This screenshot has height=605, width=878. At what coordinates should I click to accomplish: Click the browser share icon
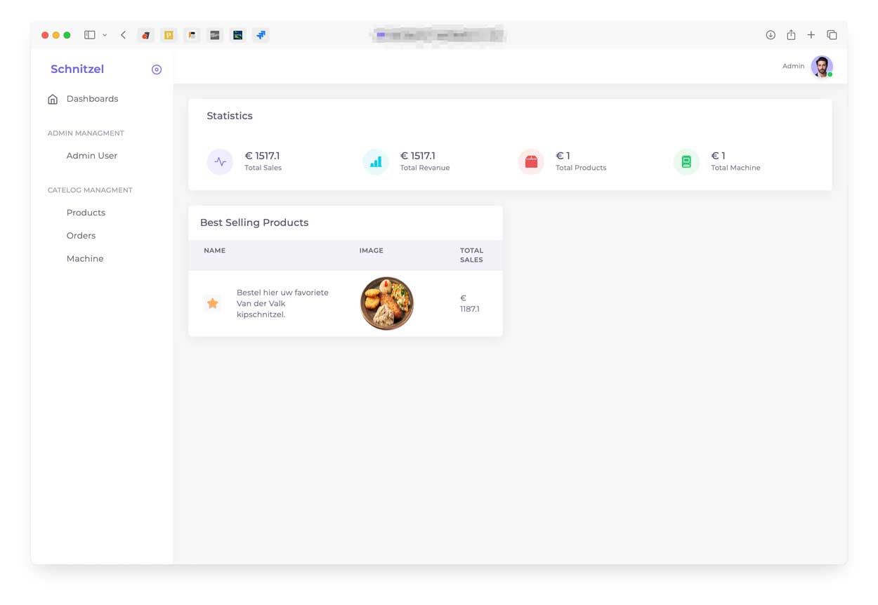(x=791, y=35)
